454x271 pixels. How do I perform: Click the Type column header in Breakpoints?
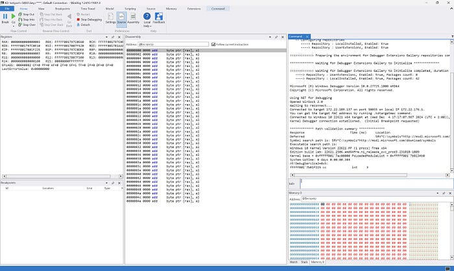coord(107,188)
